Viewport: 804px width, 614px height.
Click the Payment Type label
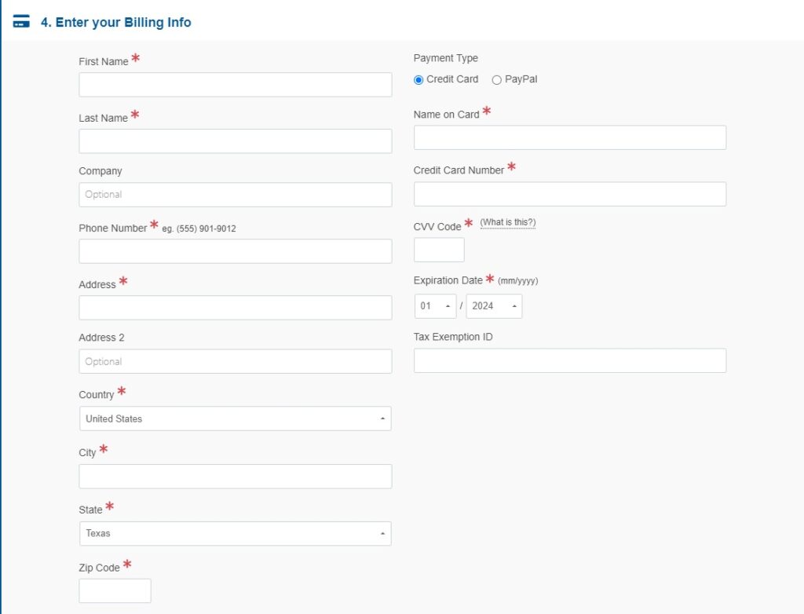(x=446, y=58)
